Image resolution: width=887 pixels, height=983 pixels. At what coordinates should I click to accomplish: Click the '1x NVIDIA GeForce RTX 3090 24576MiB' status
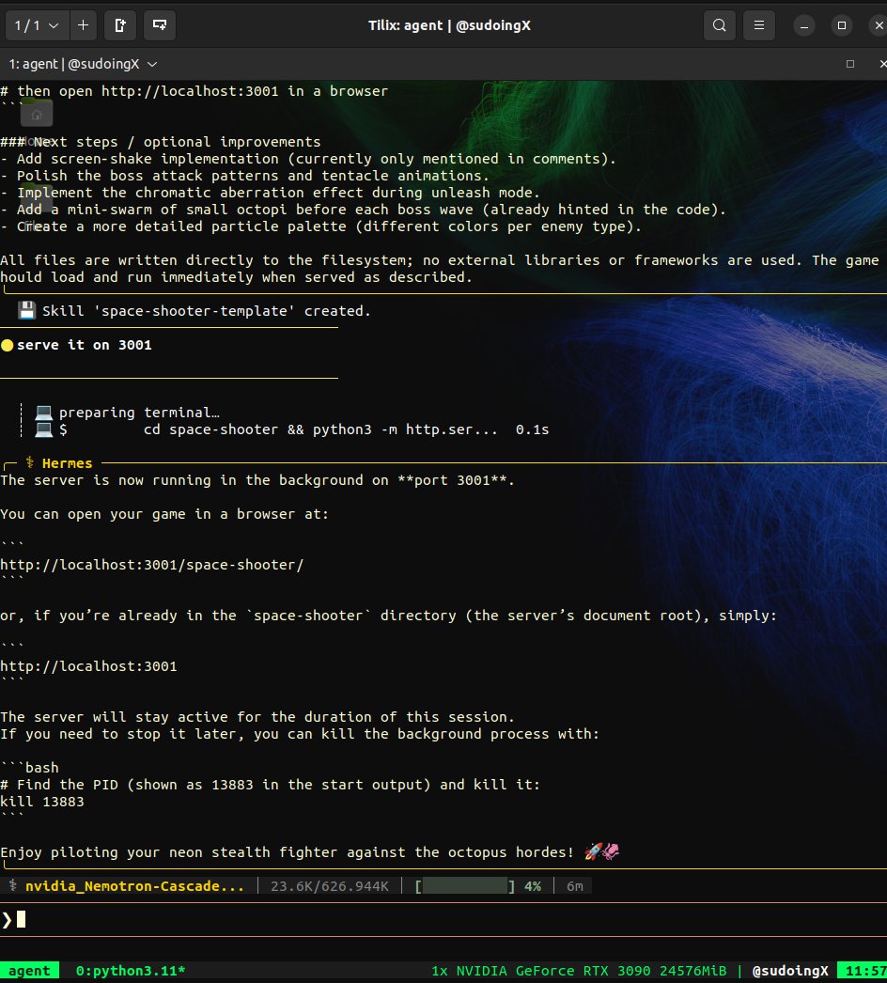click(x=579, y=971)
